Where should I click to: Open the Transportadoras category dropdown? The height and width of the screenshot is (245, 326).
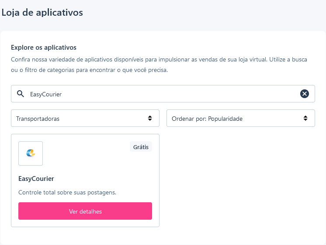(85, 118)
